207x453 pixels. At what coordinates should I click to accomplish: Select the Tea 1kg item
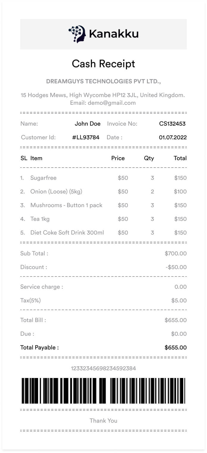click(x=40, y=219)
